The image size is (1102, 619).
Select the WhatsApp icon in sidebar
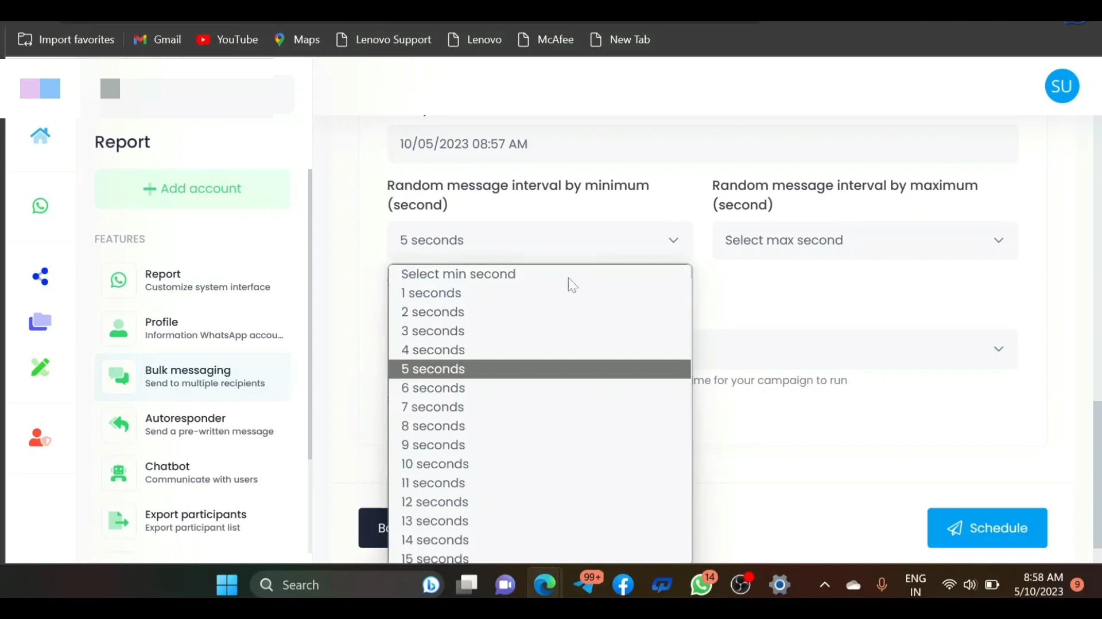(39, 205)
